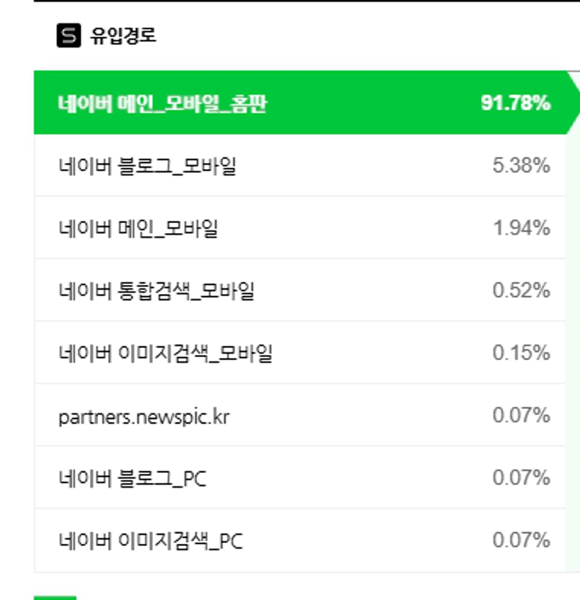Click the 0.52% percentage value
Image resolution: width=580 pixels, height=600 pixels.
(x=521, y=291)
